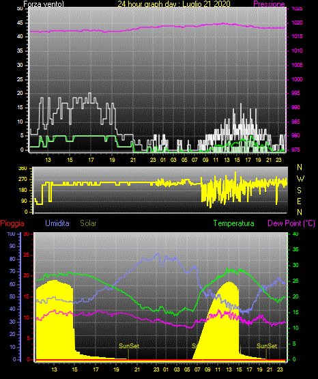Select pressure axis value 1020
The image size is (318, 379).
point(298,23)
